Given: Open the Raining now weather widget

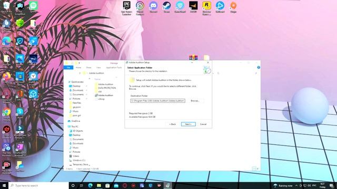Looking at the screenshot, I should click(283, 185).
